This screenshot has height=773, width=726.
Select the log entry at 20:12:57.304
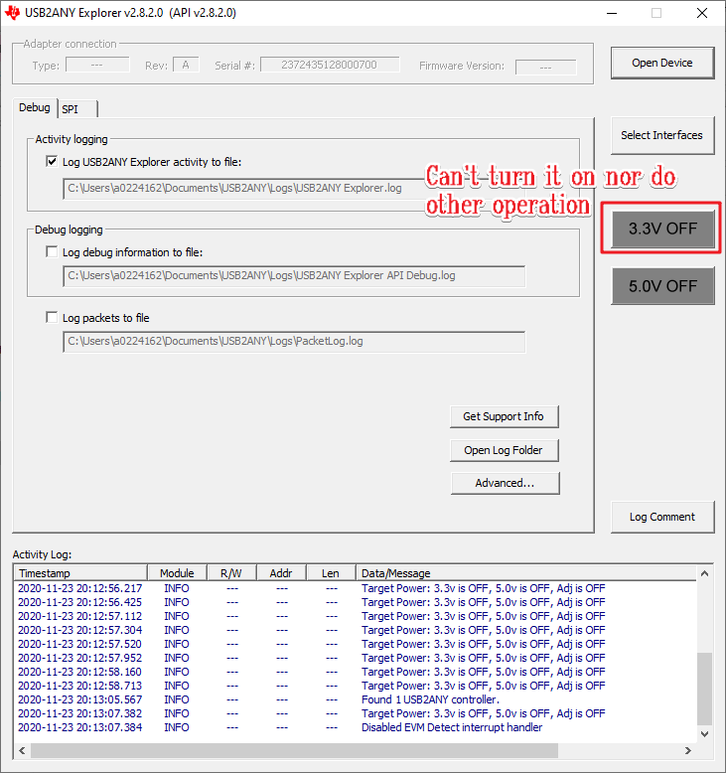coord(356,630)
